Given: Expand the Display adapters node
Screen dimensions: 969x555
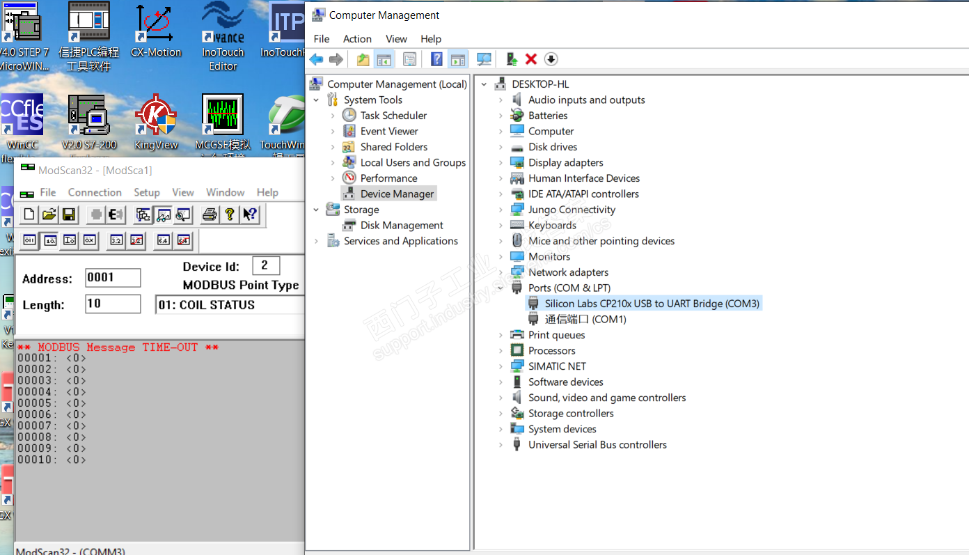Looking at the screenshot, I should (501, 162).
